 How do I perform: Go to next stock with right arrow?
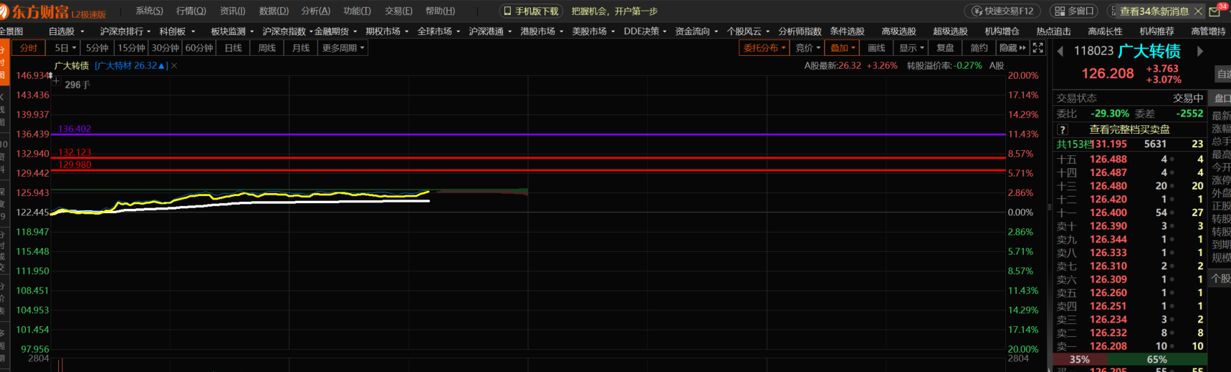pos(1200,52)
